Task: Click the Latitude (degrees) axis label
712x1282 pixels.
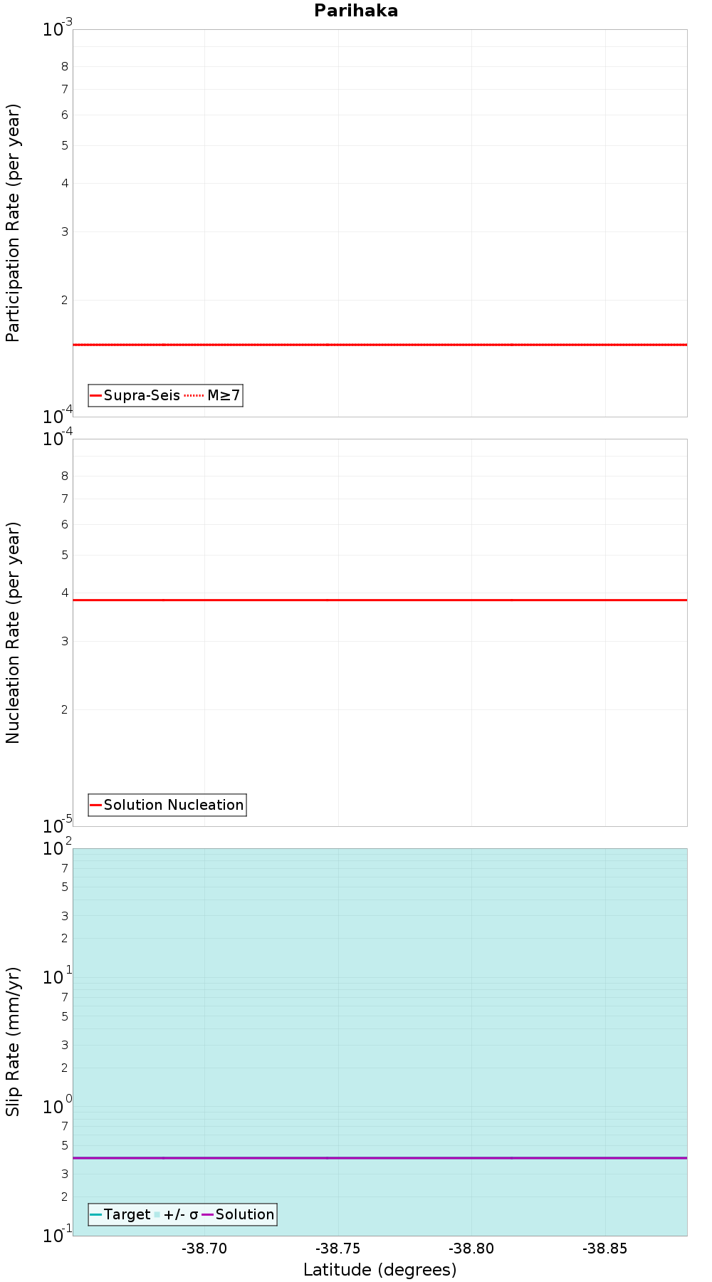Action: pyautogui.click(x=379, y=1269)
